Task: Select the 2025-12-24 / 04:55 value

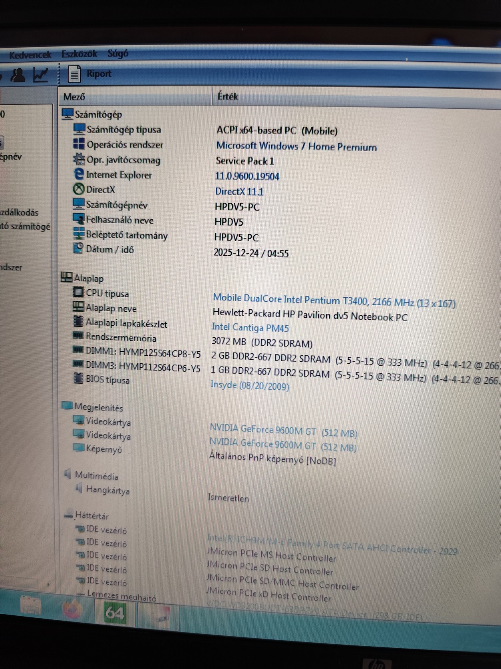Action: [x=251, y=253]
